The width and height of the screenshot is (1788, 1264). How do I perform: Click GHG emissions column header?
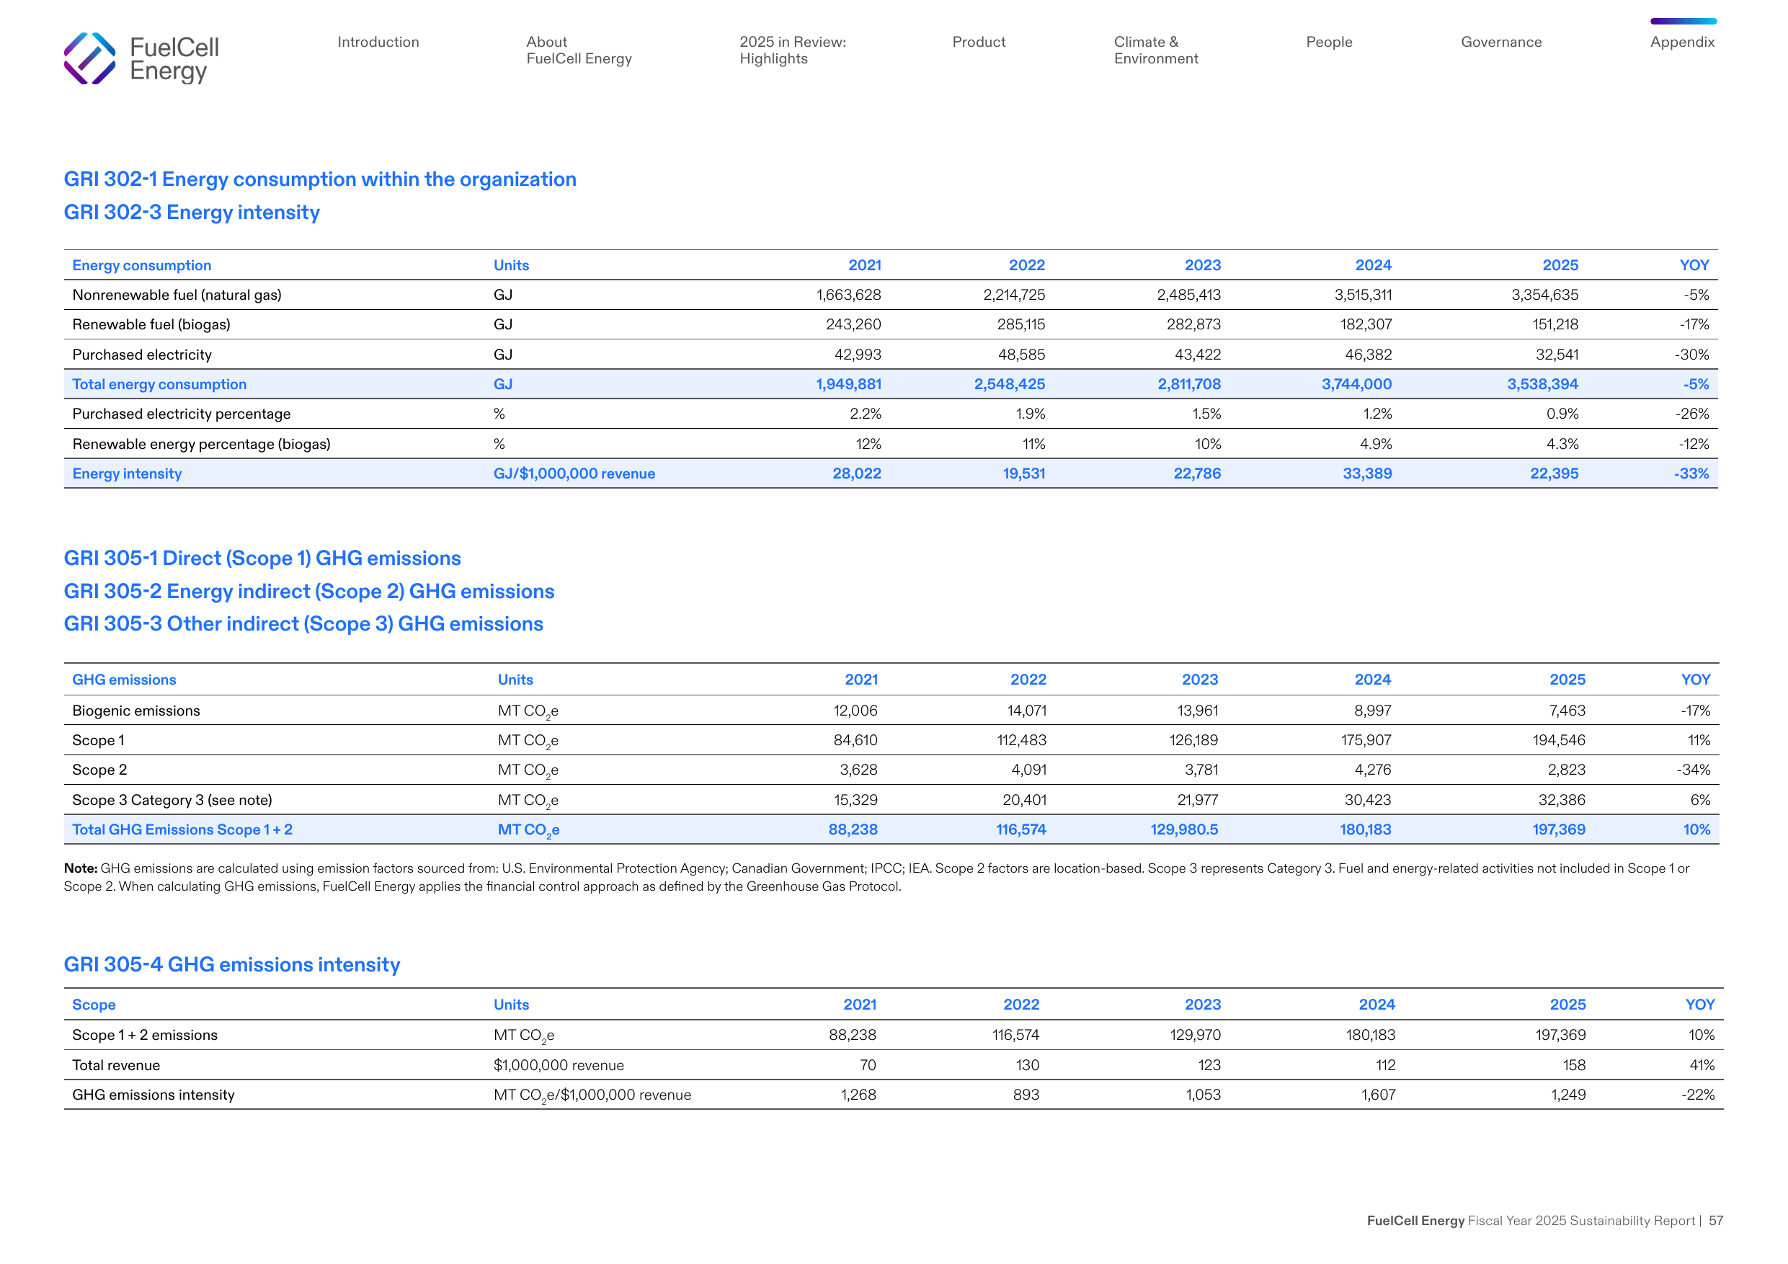click(124, 680)
